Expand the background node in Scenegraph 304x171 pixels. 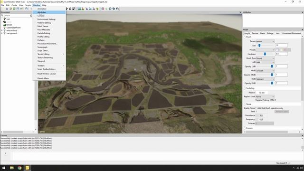pyautogui.click(x=2, y=33)
